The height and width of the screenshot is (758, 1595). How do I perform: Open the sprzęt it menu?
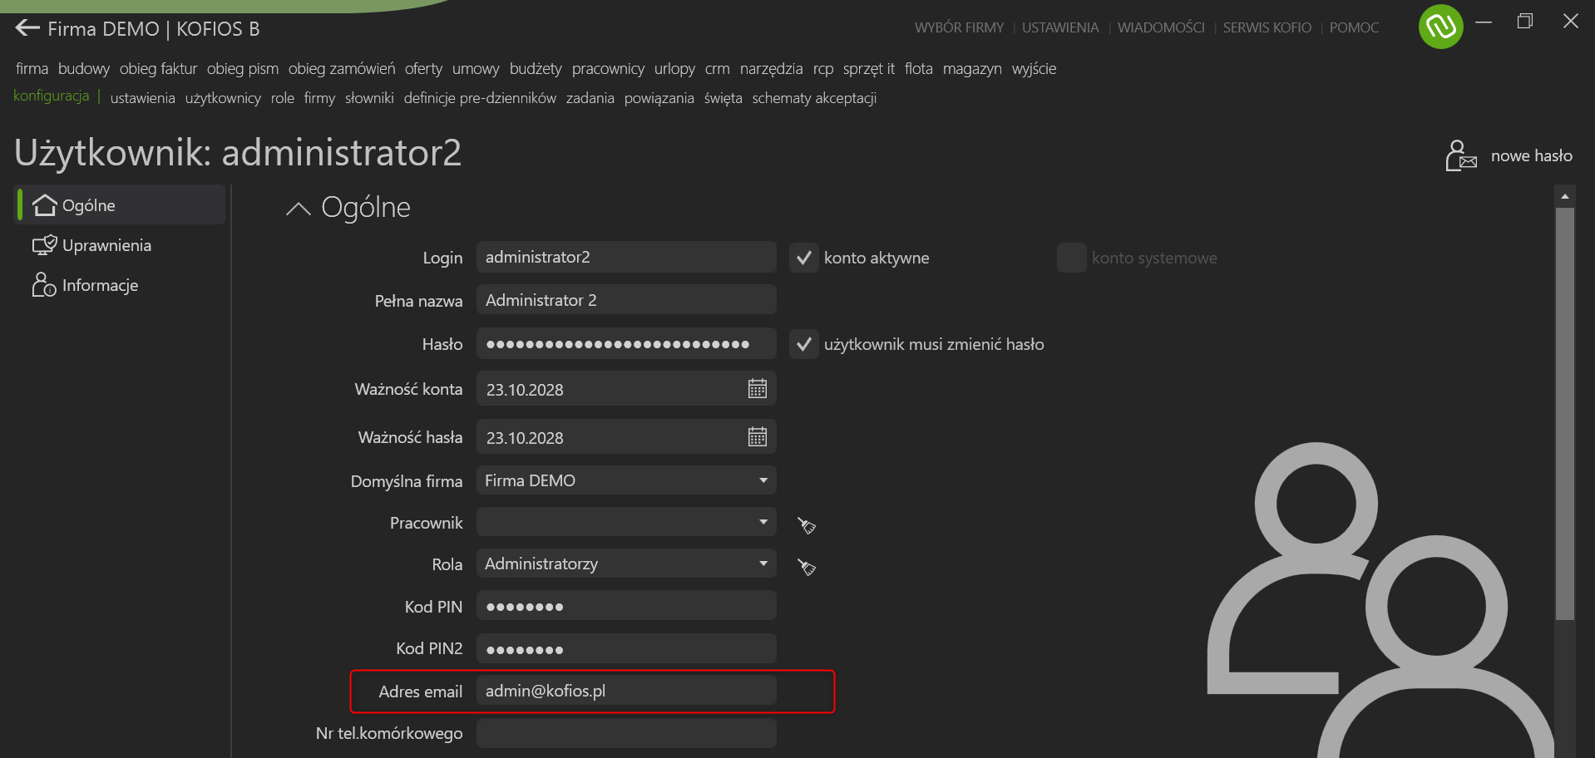[868, 69]
